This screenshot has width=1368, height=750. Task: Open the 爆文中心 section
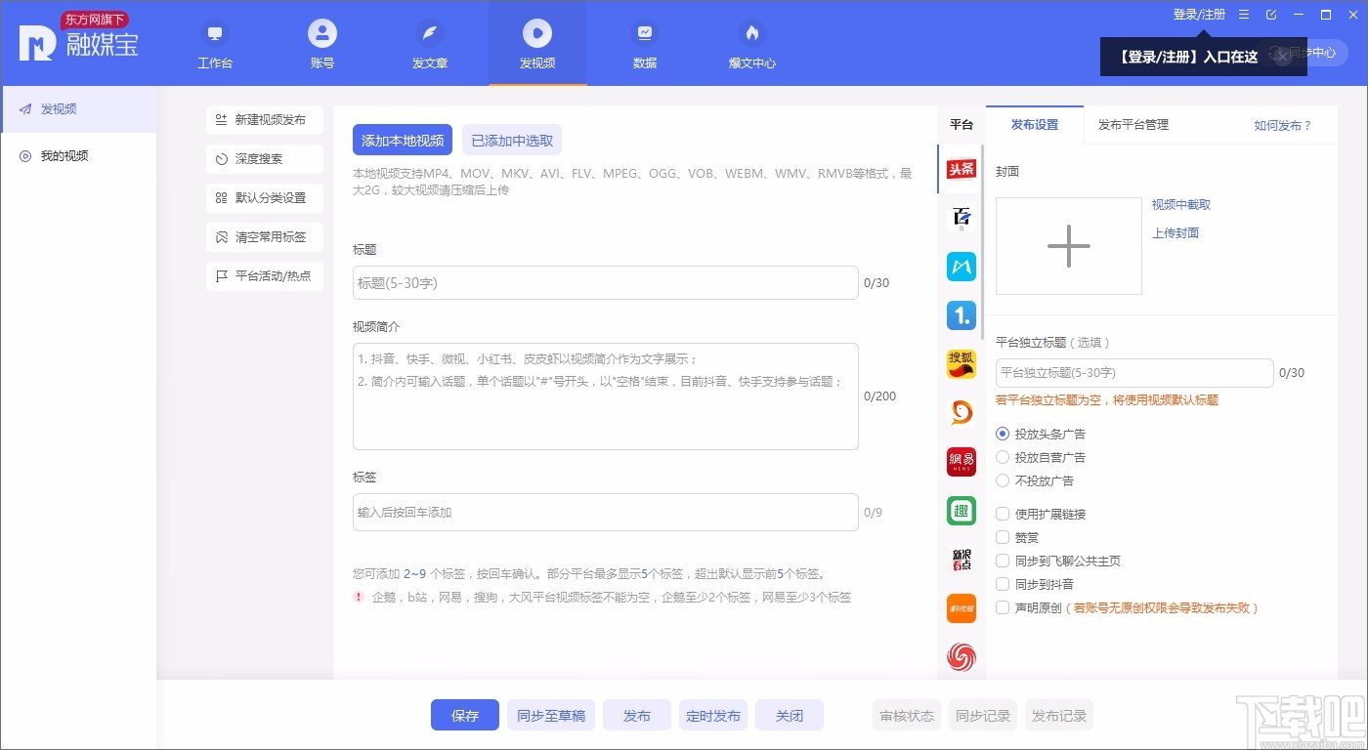point(750,44)
